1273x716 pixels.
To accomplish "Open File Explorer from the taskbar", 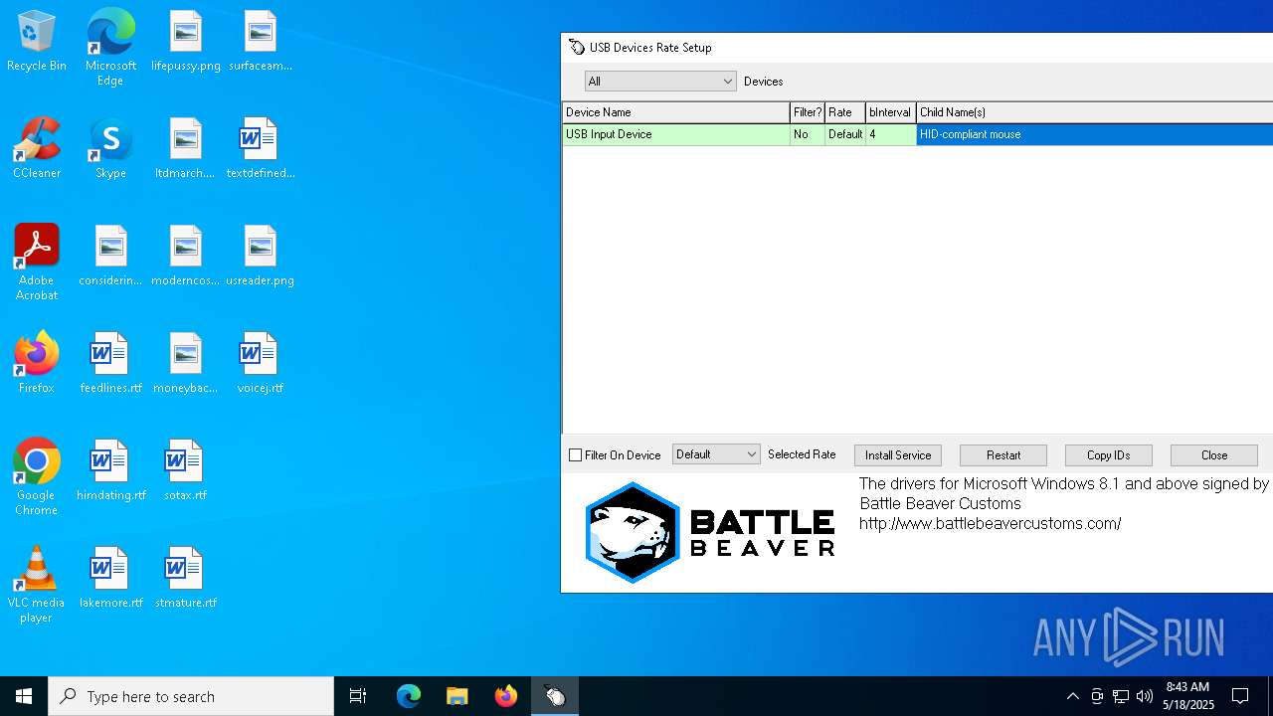I will pyautogui.click(x=457, y=696).
